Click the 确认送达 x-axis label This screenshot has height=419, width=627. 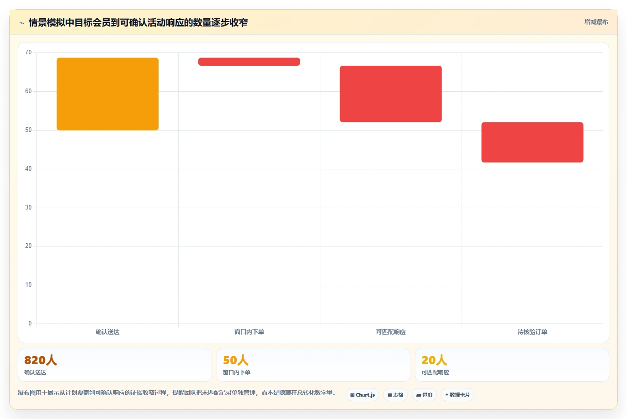pos(107,332)
